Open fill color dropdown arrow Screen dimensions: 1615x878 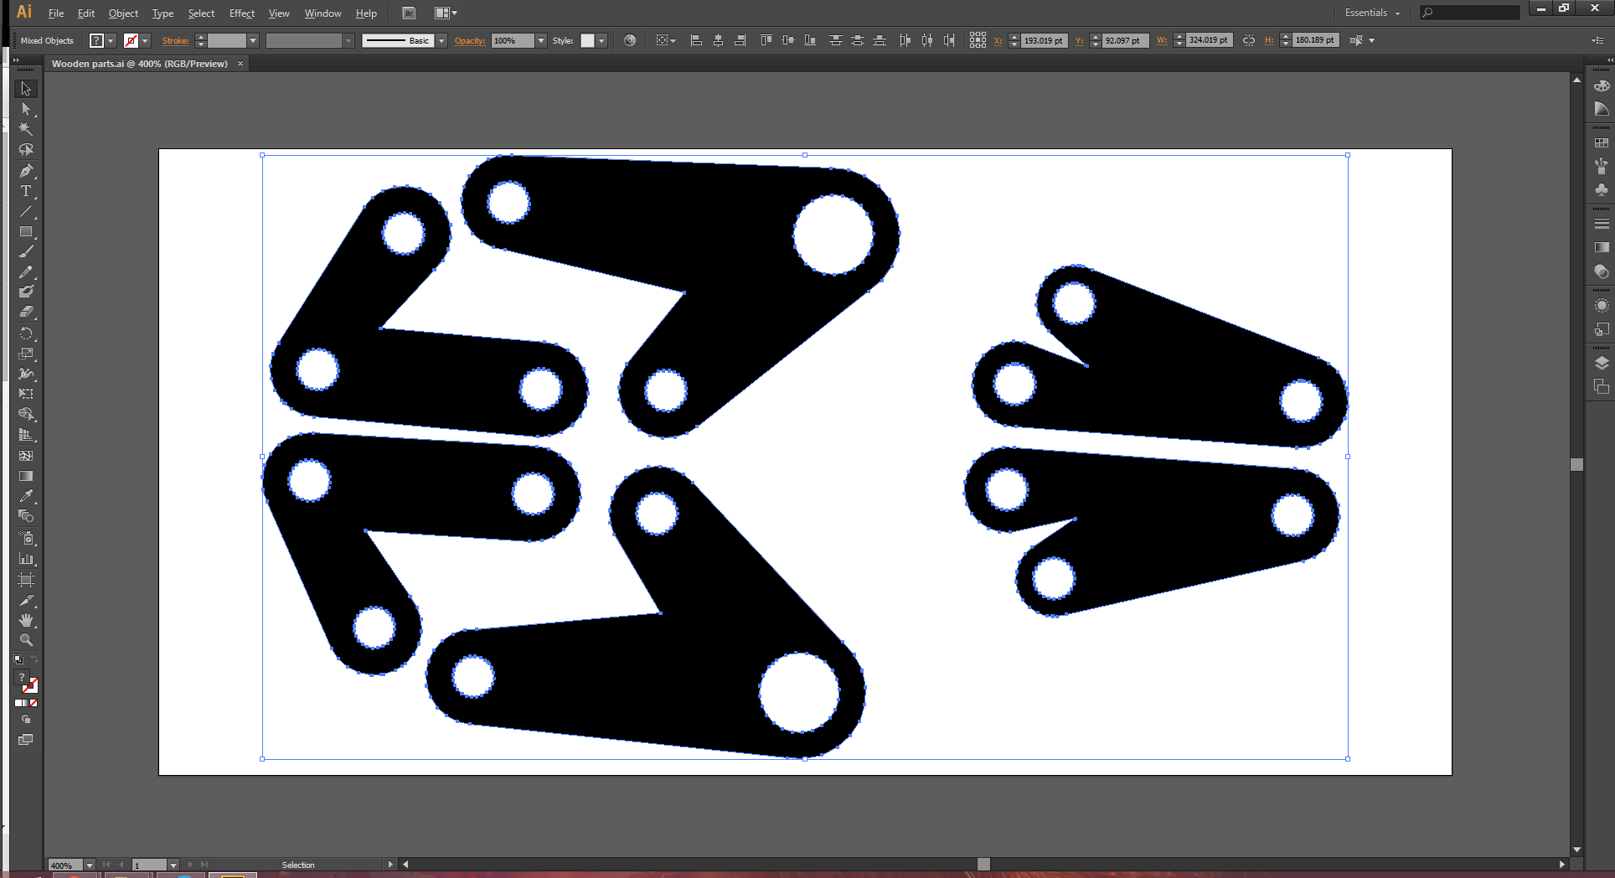(111, 40)
